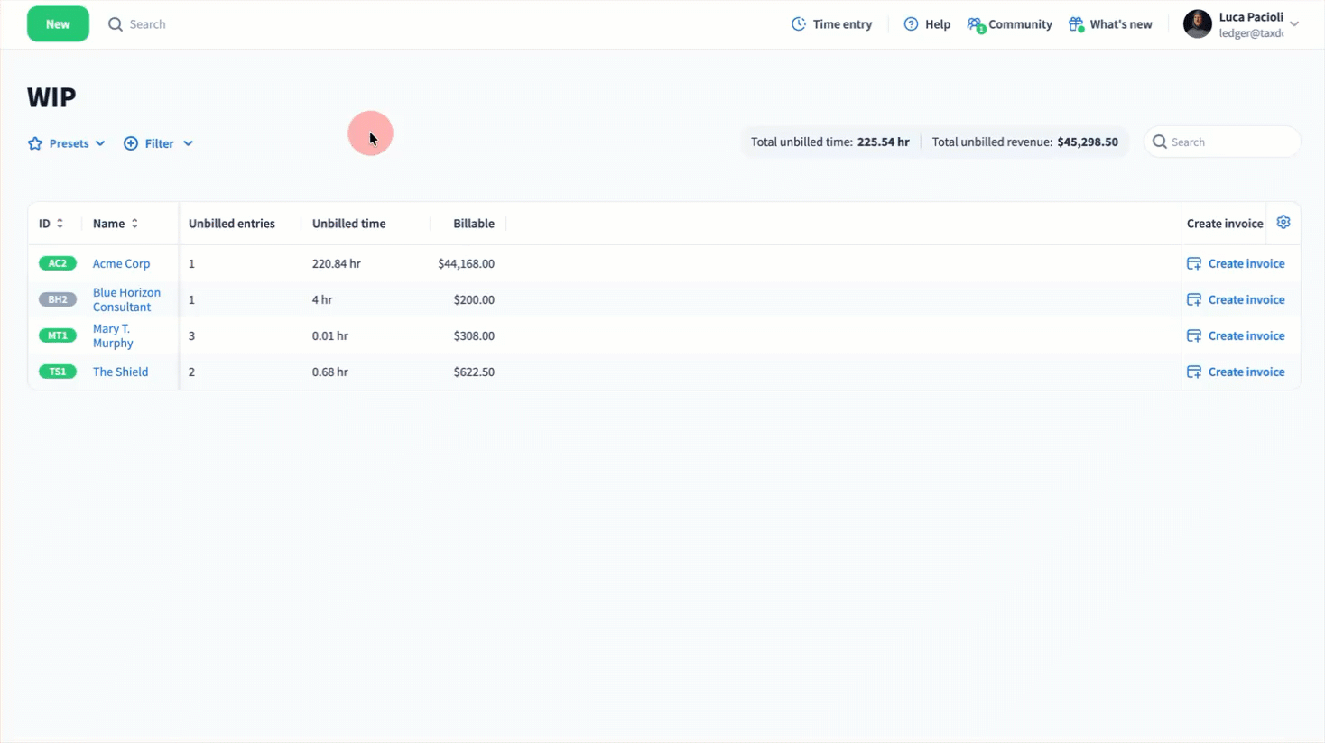Image resolution: width=1325 pixels, height=743 pixels.
Task: Click the Time entry clock icon
Action: point(798,24)
